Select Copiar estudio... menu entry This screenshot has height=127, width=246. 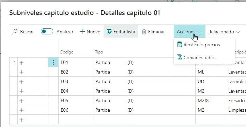pyautogui.click(x=204, y=58)
